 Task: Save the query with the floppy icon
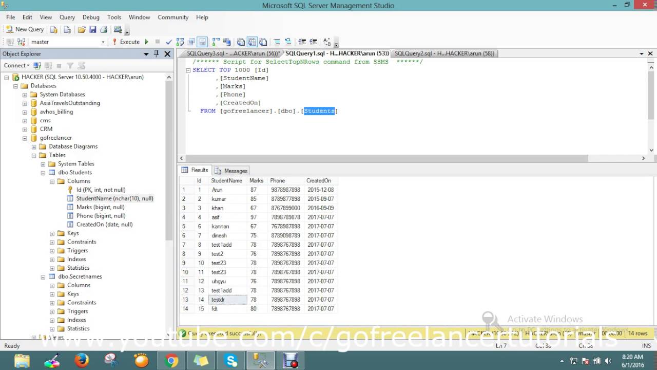[x=93, y=29]
